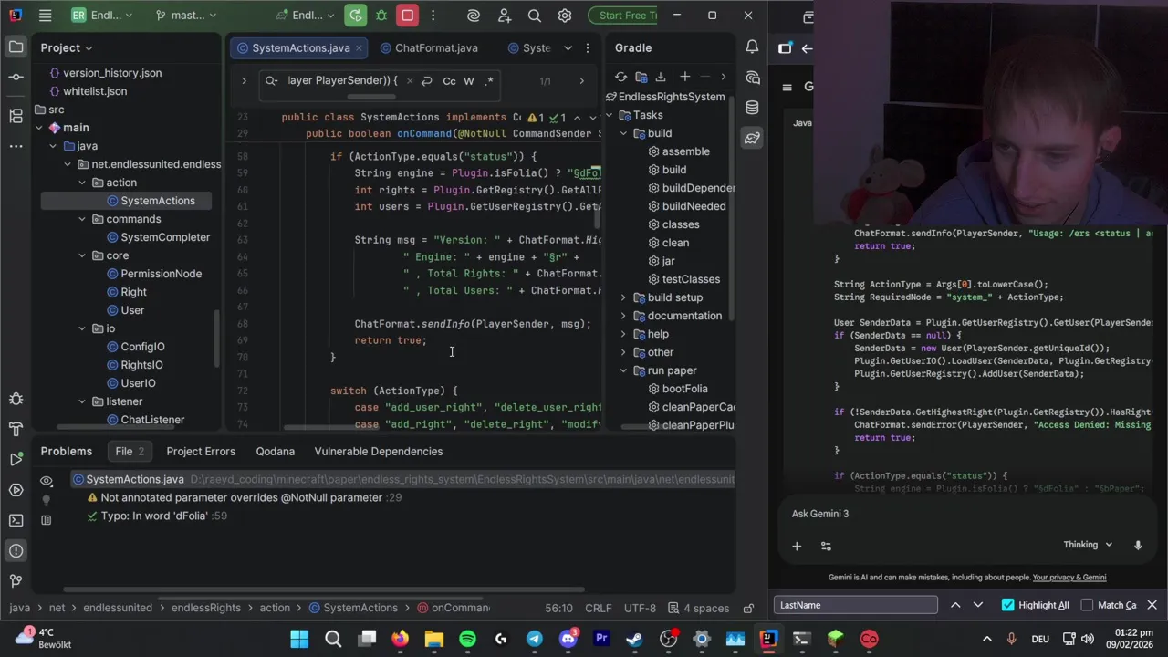Open the Problems tool window icon
1168x657 pixels.
tap(16, 550)
